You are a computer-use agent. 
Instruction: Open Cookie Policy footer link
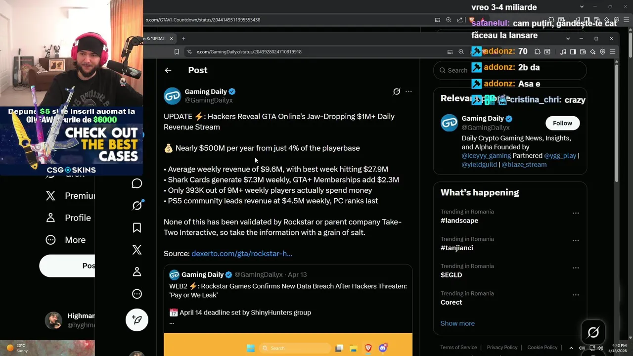click(x=543, y=348)
